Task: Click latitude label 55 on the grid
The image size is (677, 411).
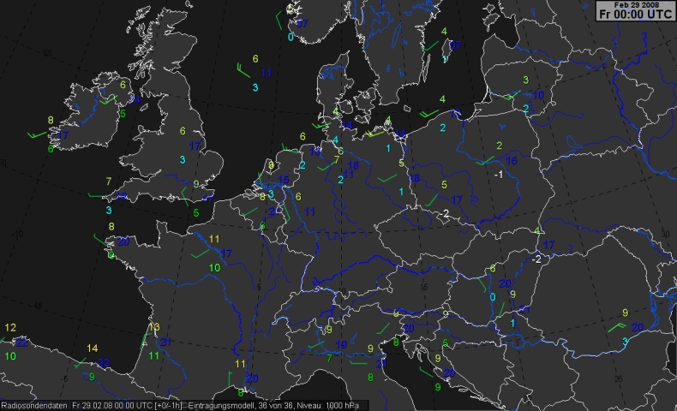Action: 48,53
